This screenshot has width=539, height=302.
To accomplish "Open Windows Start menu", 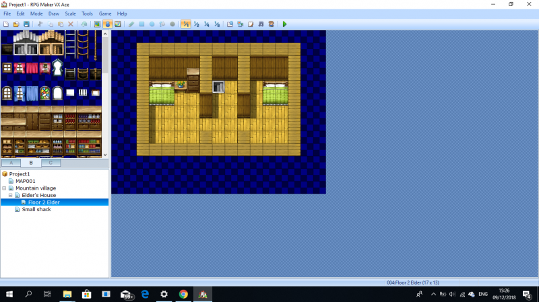I will (9, 294).
